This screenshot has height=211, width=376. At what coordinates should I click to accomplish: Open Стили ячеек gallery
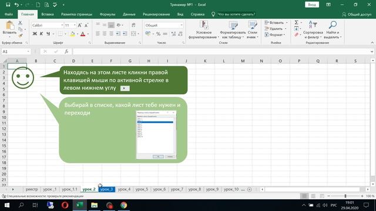pyautogui.click(x=253, y=30)
